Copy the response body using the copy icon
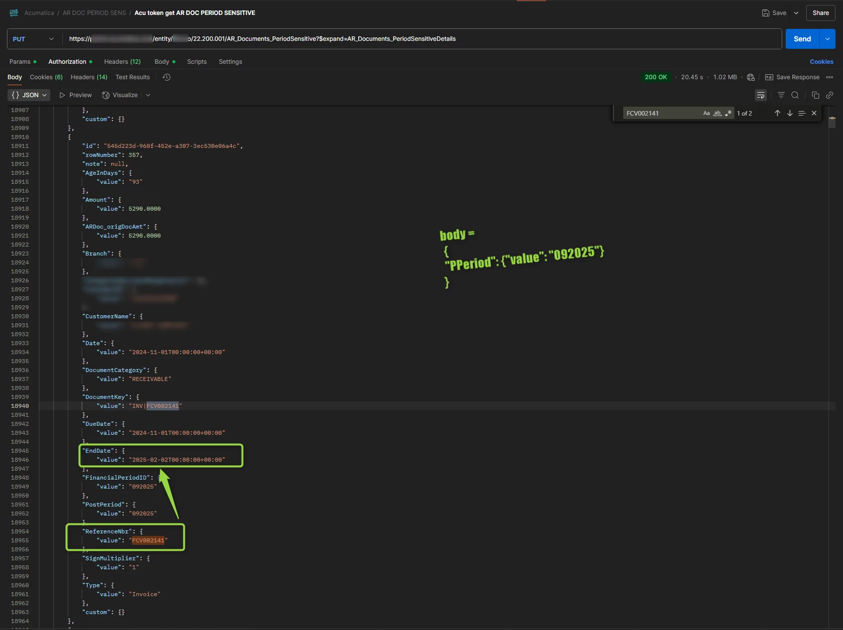843x630 pixels. 816,95
